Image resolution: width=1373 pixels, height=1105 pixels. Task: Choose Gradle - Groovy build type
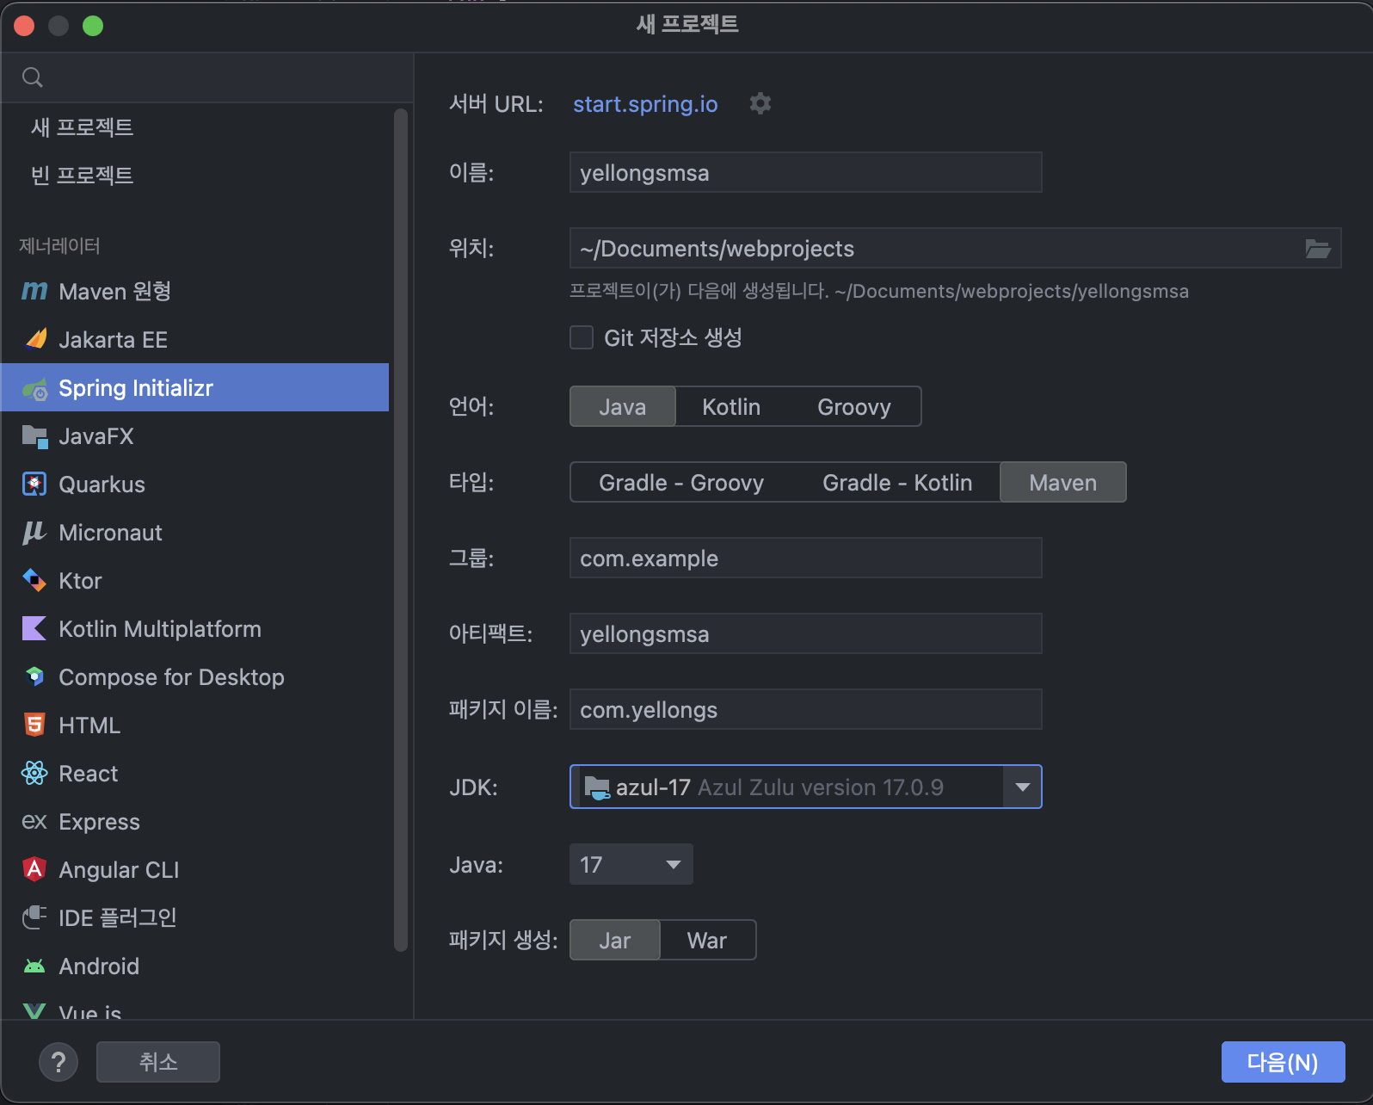point(681,482)
